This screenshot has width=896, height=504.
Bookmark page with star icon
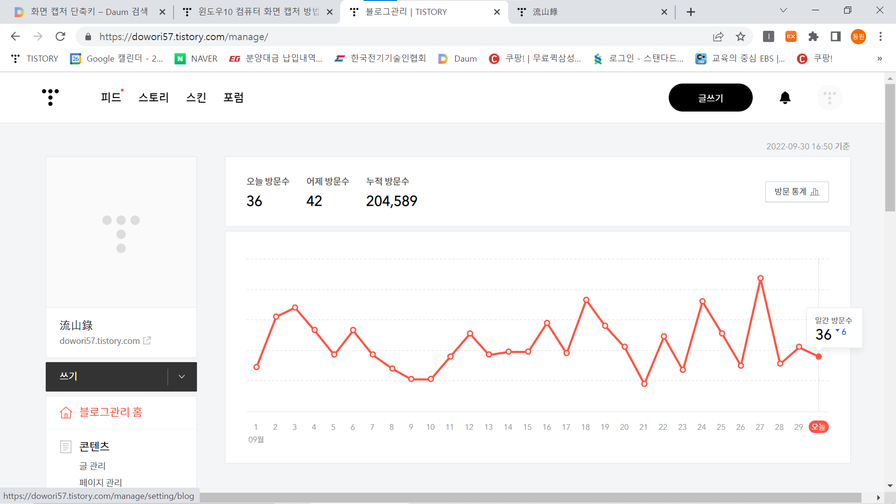tap(741, 36)
